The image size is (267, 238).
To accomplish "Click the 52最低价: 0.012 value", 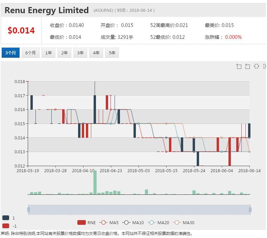I will pos(167,37).
